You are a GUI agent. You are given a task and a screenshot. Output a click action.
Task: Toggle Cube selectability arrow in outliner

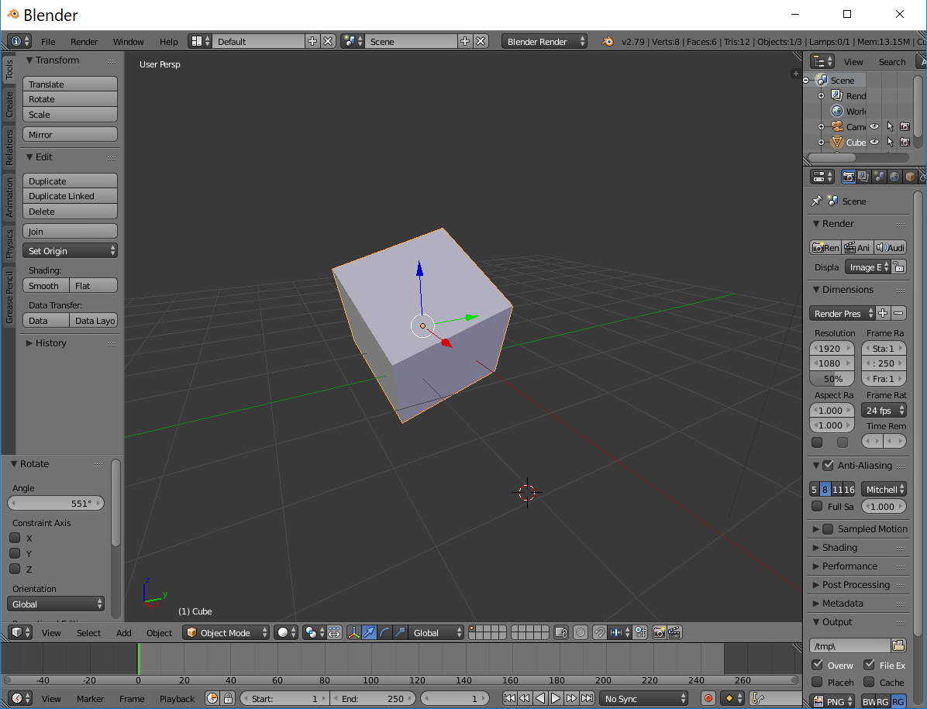pos(890,142)
